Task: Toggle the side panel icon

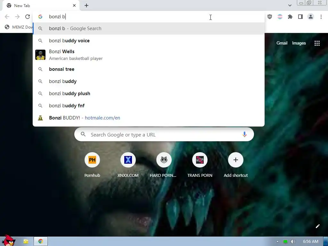Action: click(x=300, y=17)
